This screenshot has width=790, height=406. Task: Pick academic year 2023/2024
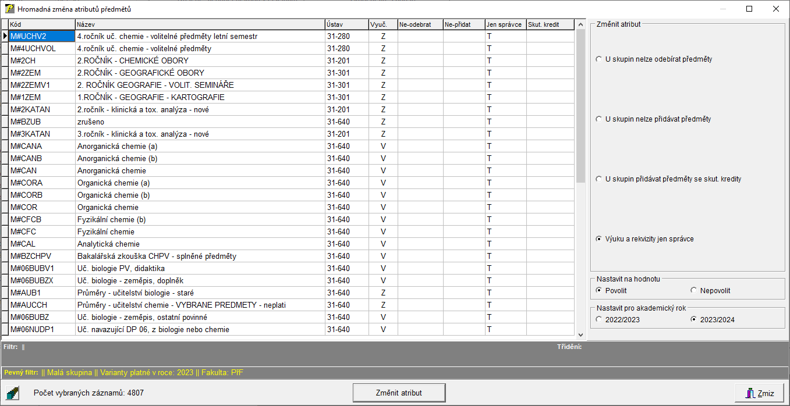(x=693, y=319)
